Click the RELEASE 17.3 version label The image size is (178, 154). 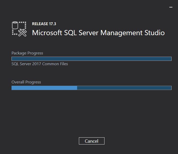click(x=44, y=24)
